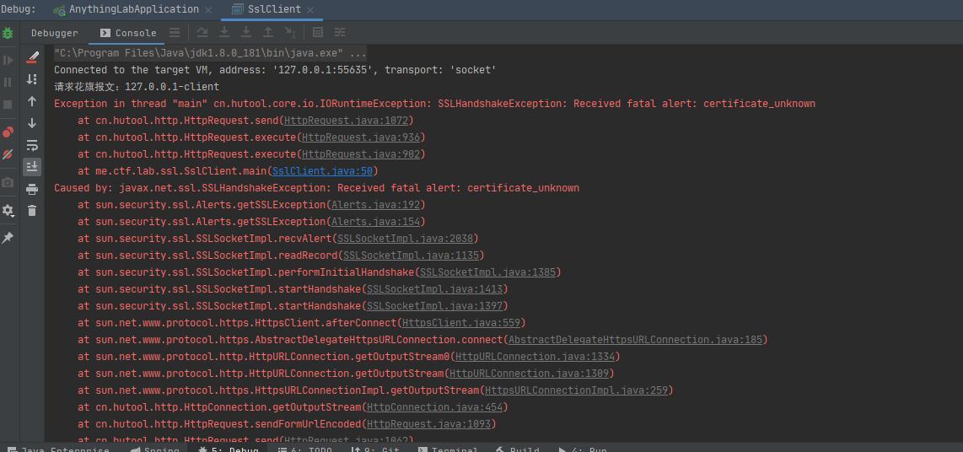Click the Force Step Into icon
Image resolution: width=963 pixels, height=452 pixels.
click(x=246, y=33)
